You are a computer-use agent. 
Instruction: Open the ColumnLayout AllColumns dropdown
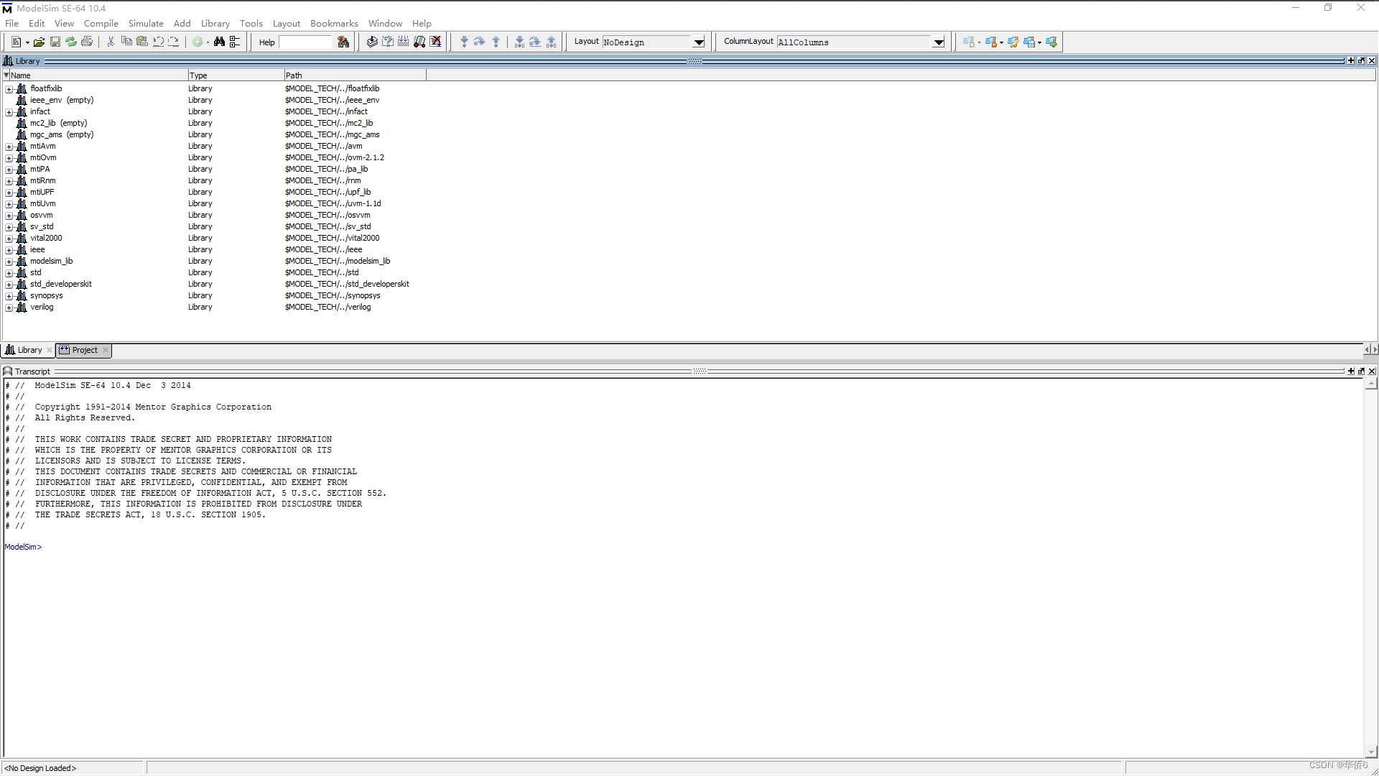(x=939, y=42)
